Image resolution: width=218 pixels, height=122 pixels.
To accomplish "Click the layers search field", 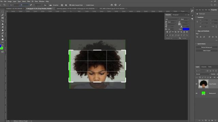I will pyautogui.click(x=201, y=71).
